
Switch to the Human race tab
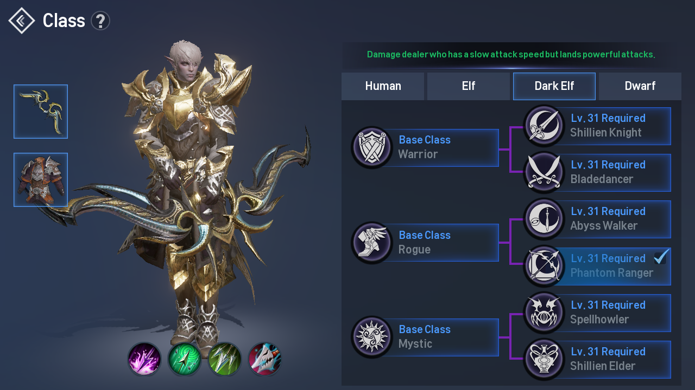383,86
